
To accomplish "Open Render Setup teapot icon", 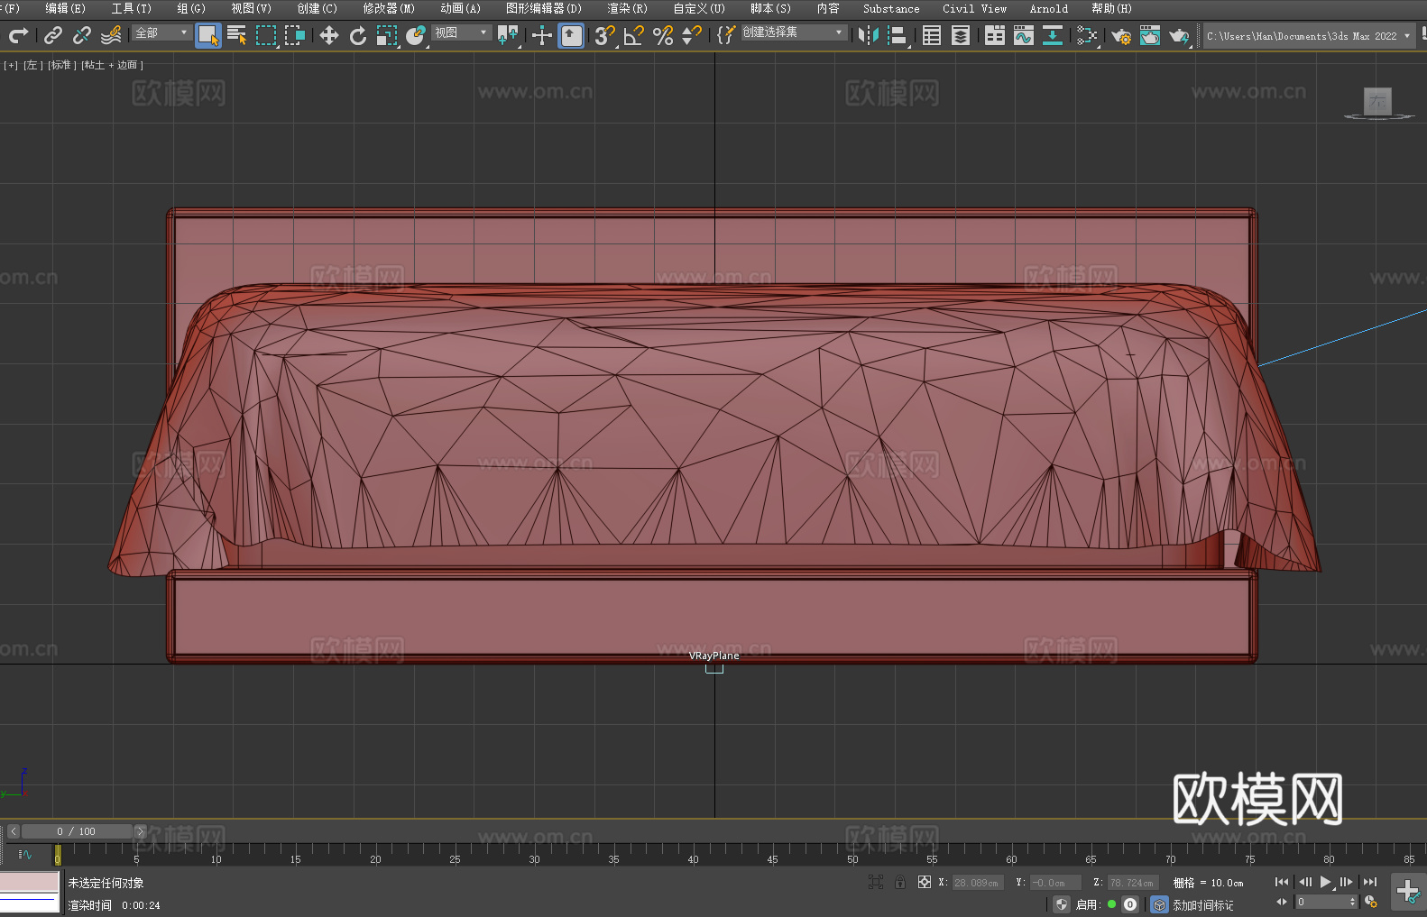I will pyautogui.click(x=1120, y=36).
